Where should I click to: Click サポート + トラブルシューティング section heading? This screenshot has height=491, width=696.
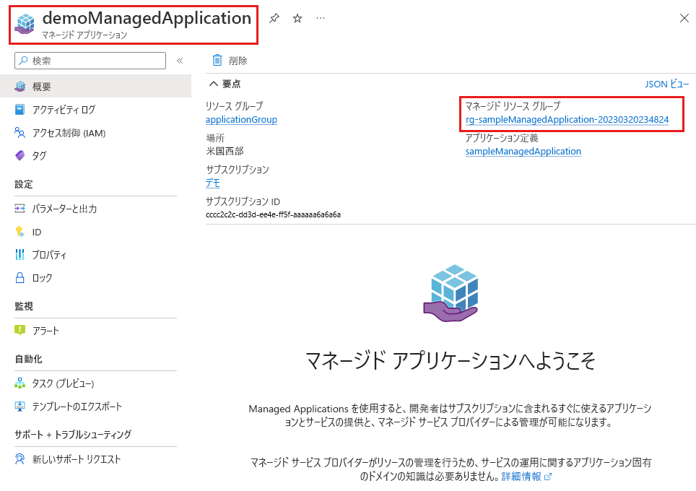(x=73, y=435)
